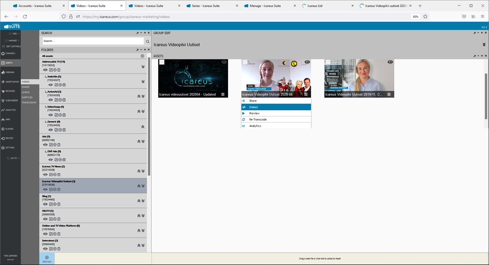The image size is (489, 265).
Task: Open Channels in left sidebar
Action: (11, 53)
